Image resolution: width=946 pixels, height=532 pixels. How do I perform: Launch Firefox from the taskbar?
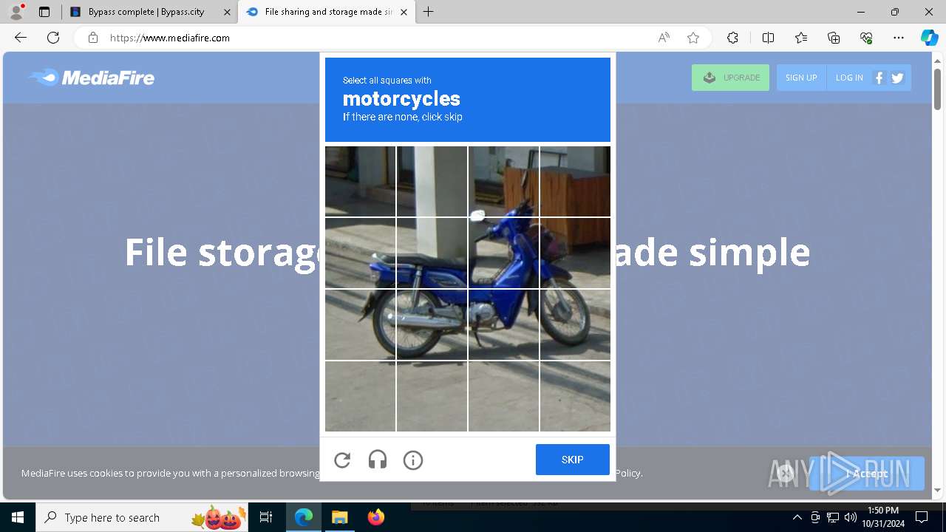(376, 517)
